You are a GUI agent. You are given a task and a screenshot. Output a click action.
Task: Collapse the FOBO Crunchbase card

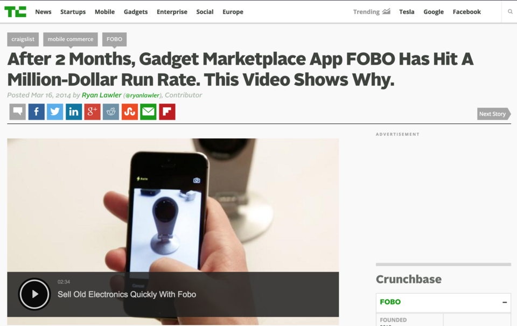point(505,302)
